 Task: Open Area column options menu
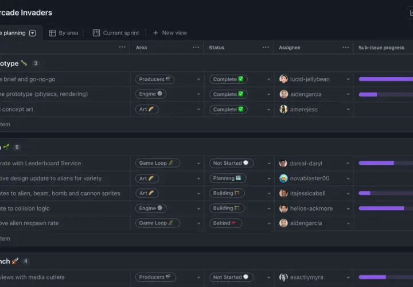tap(196, 48)
